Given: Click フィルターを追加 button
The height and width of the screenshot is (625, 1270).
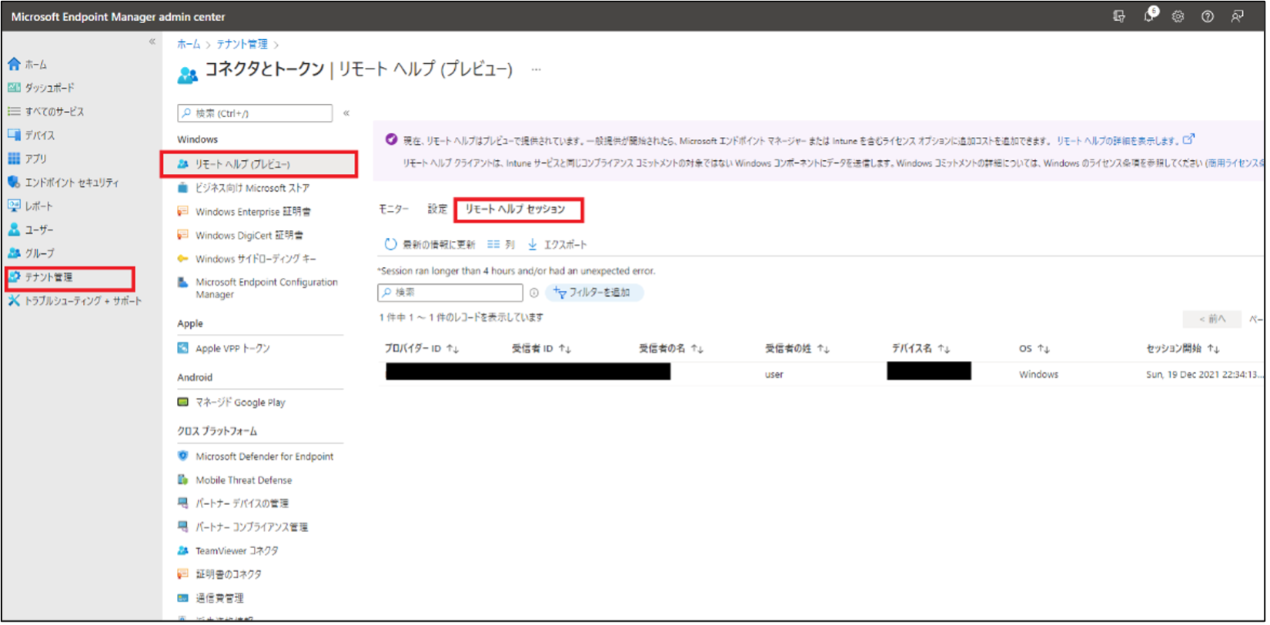Looking at the screenshot, I should [593, 293].
